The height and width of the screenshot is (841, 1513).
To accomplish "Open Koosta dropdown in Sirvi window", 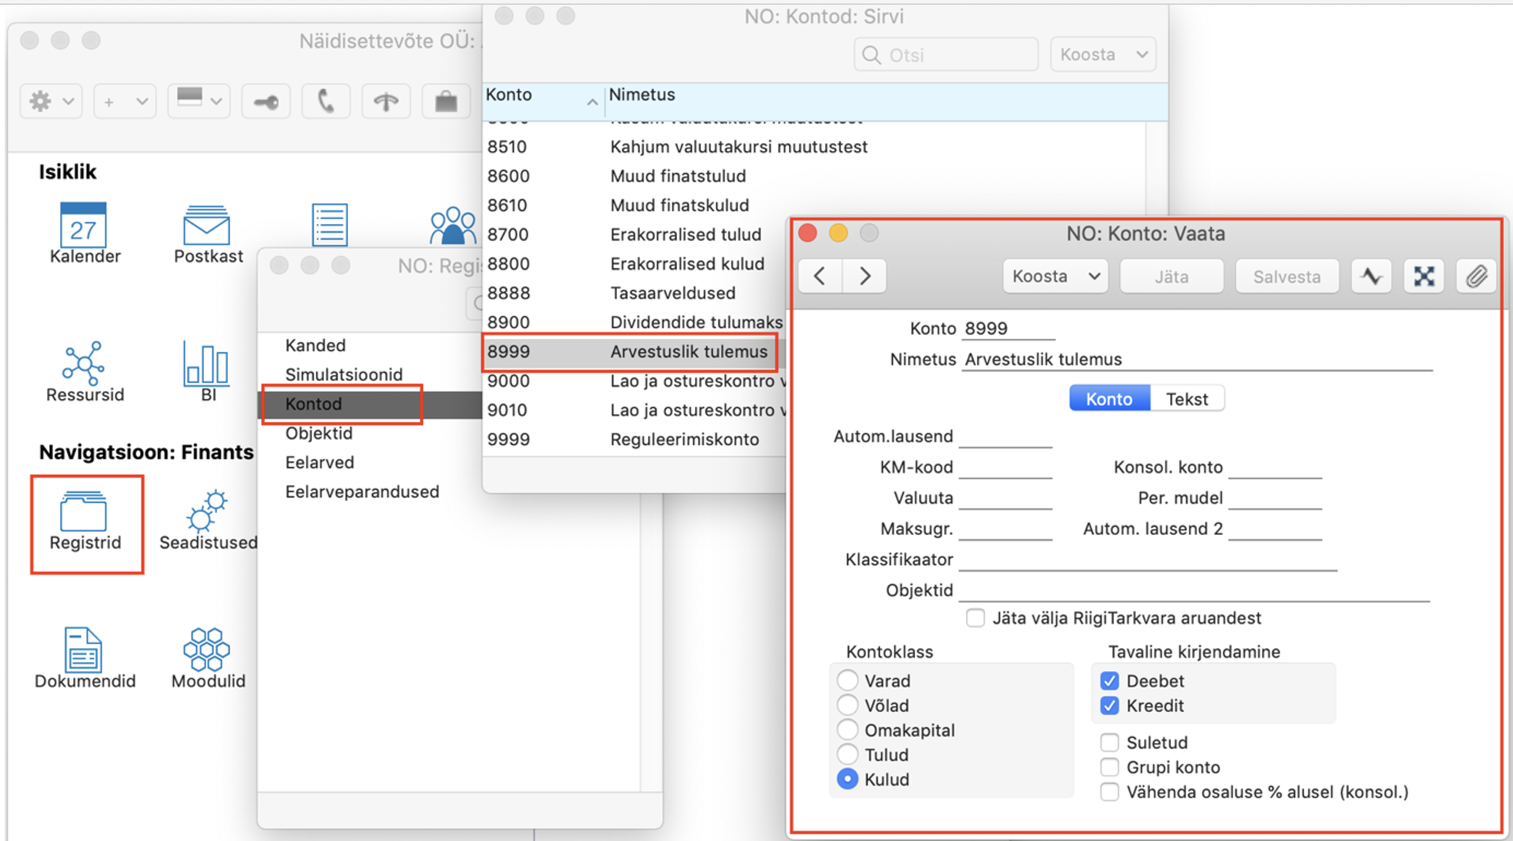I will point(1102,55).
